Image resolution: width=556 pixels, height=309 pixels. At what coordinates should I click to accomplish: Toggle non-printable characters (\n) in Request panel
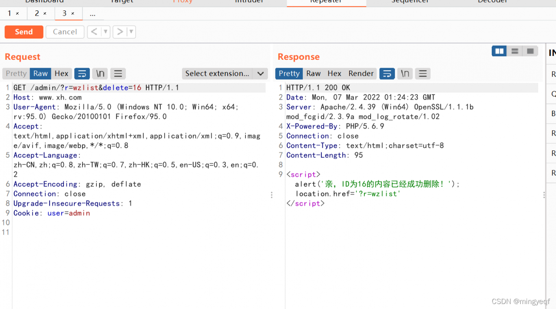pos(100,74)
